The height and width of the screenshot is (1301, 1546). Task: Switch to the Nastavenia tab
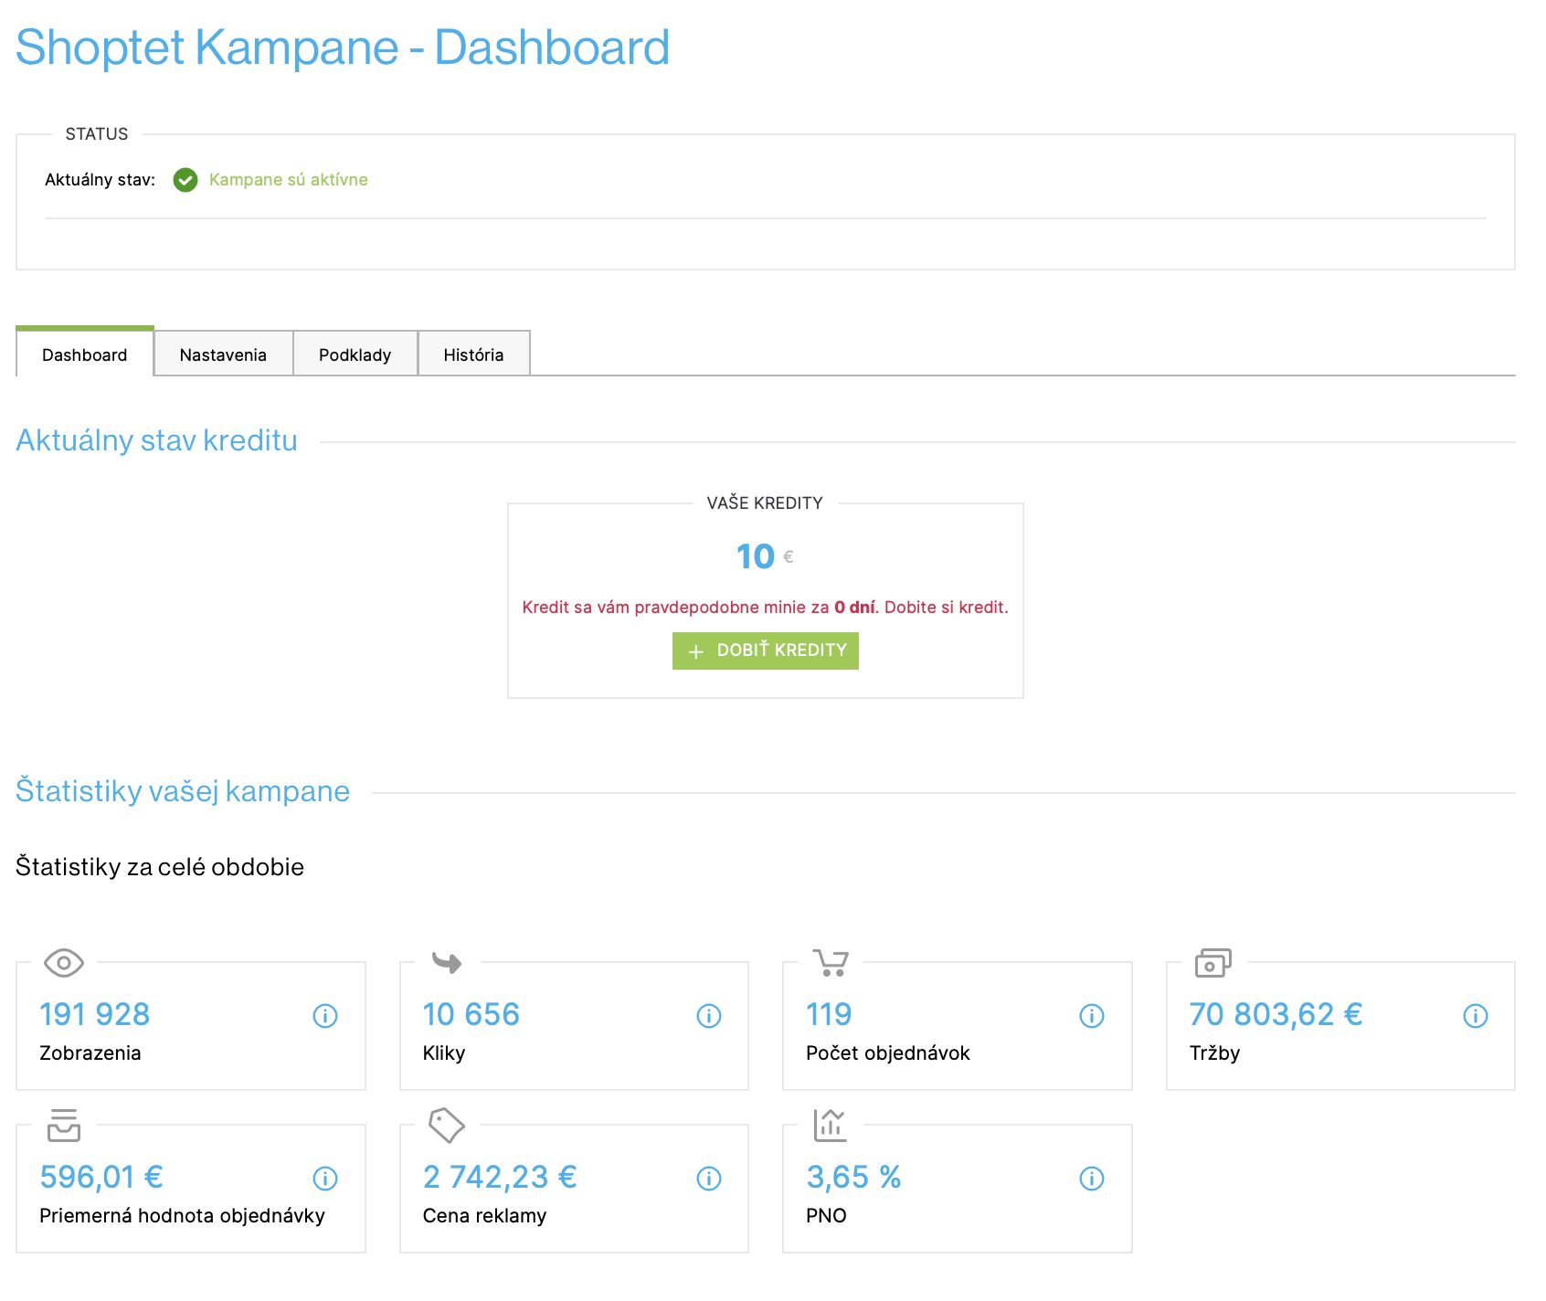(x=223, y=354)
